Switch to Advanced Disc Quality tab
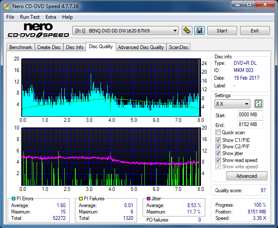This screenshot has width=278, height=228. coord(141,47)
